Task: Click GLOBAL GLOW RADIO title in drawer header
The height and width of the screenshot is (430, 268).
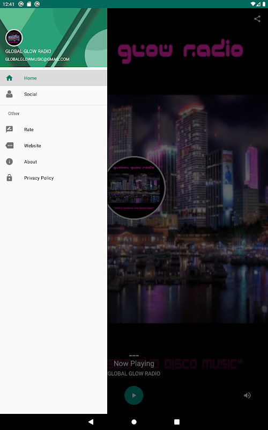Action: 28,51
